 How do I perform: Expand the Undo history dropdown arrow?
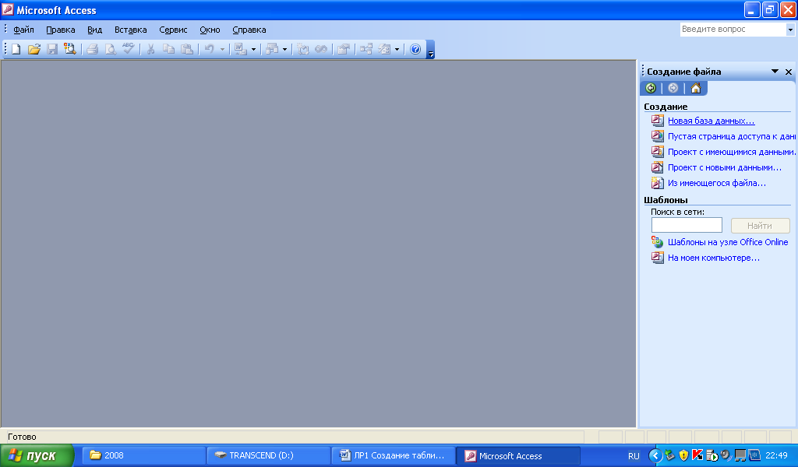222,49
